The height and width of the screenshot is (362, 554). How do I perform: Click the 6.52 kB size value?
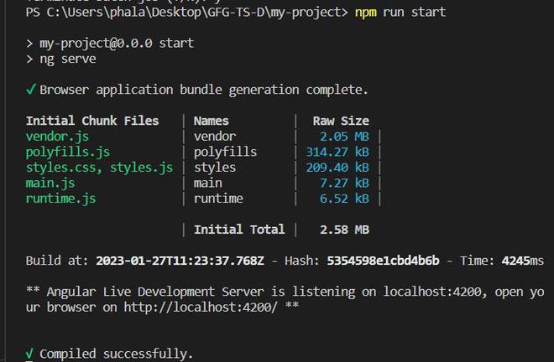[344, 199]
